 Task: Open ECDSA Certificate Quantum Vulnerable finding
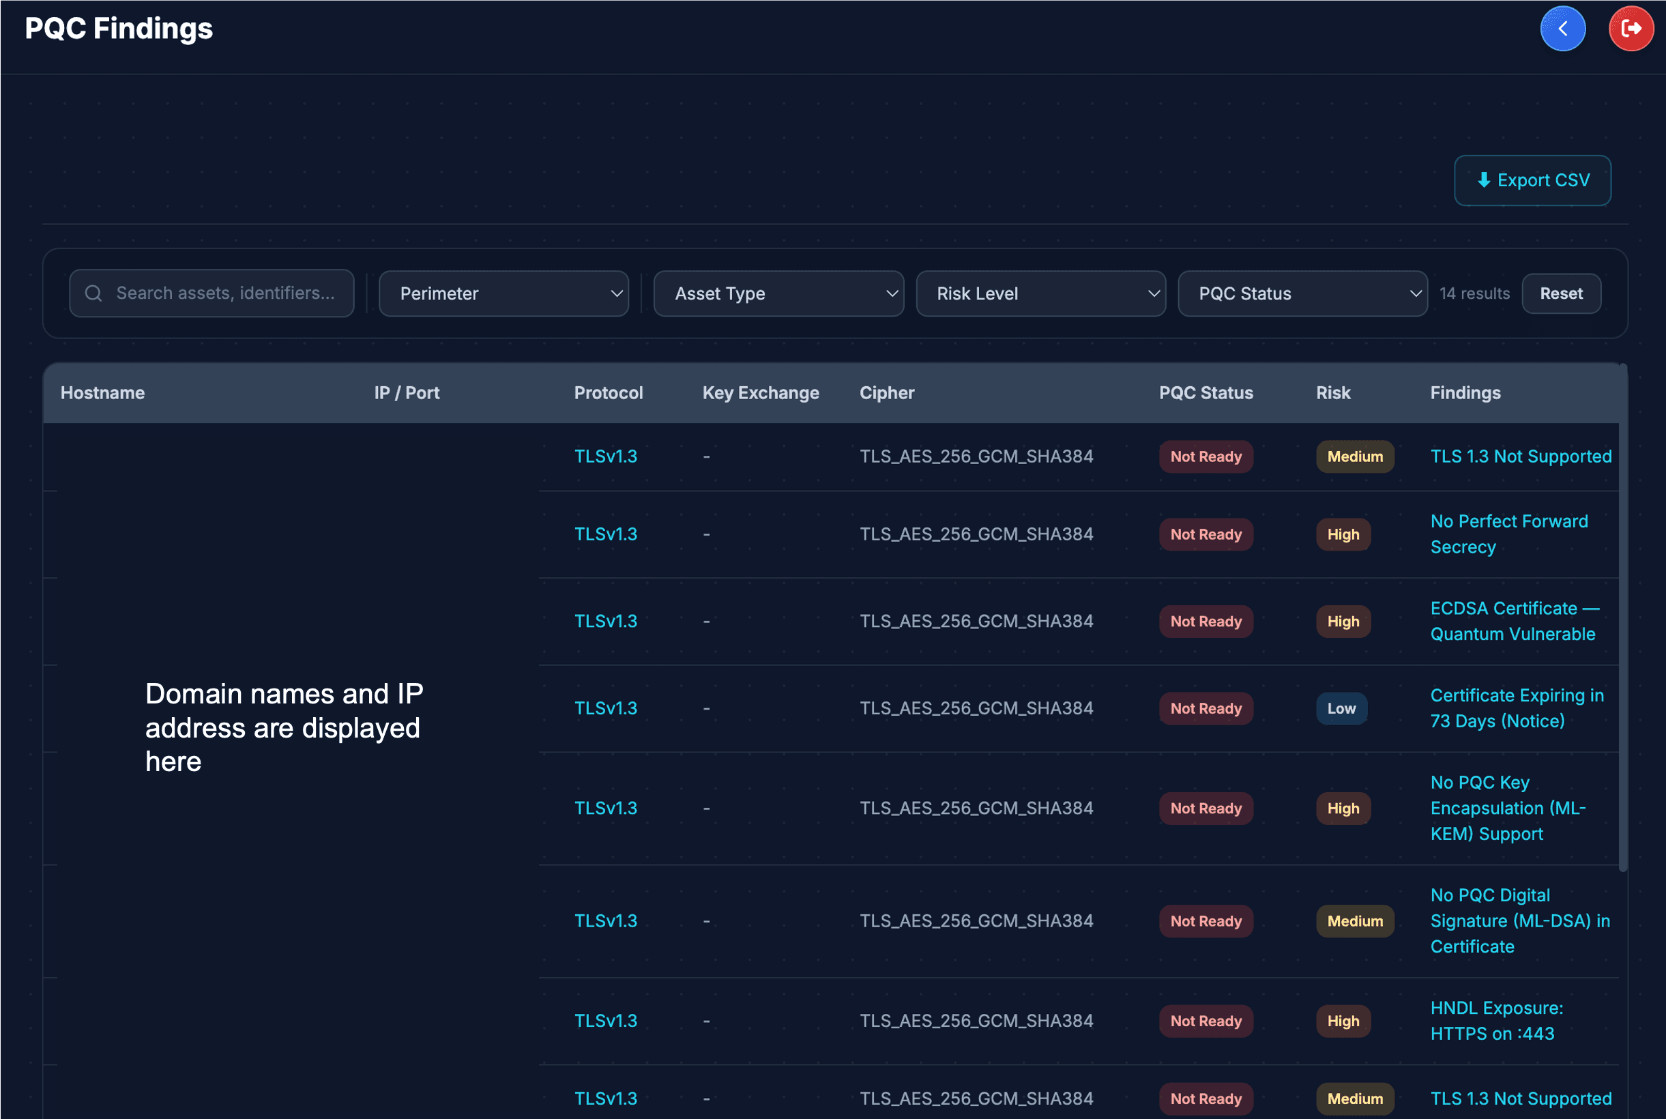[x=1514, y=622]
